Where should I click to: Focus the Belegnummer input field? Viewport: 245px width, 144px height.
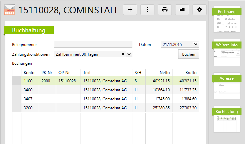pyautogui.click(x=93, y=44)
